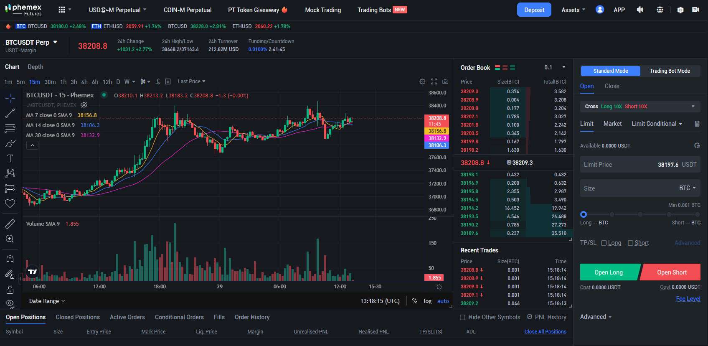Open the indicators fx menu
The image size is (708, 346).
[x=158, y=81]
